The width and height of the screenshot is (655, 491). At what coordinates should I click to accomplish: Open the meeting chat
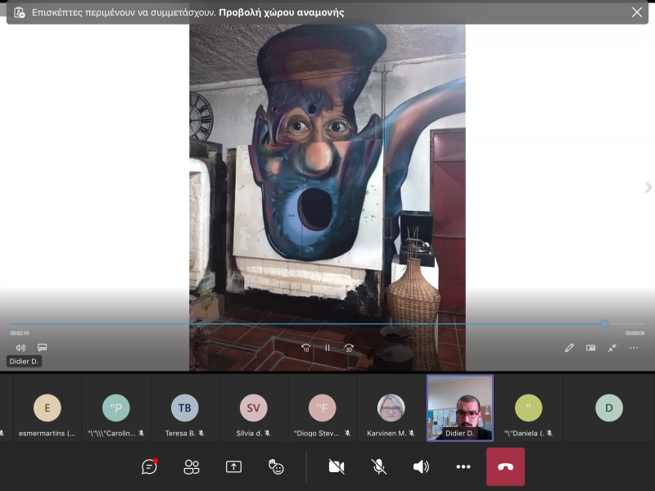point(149,466)
